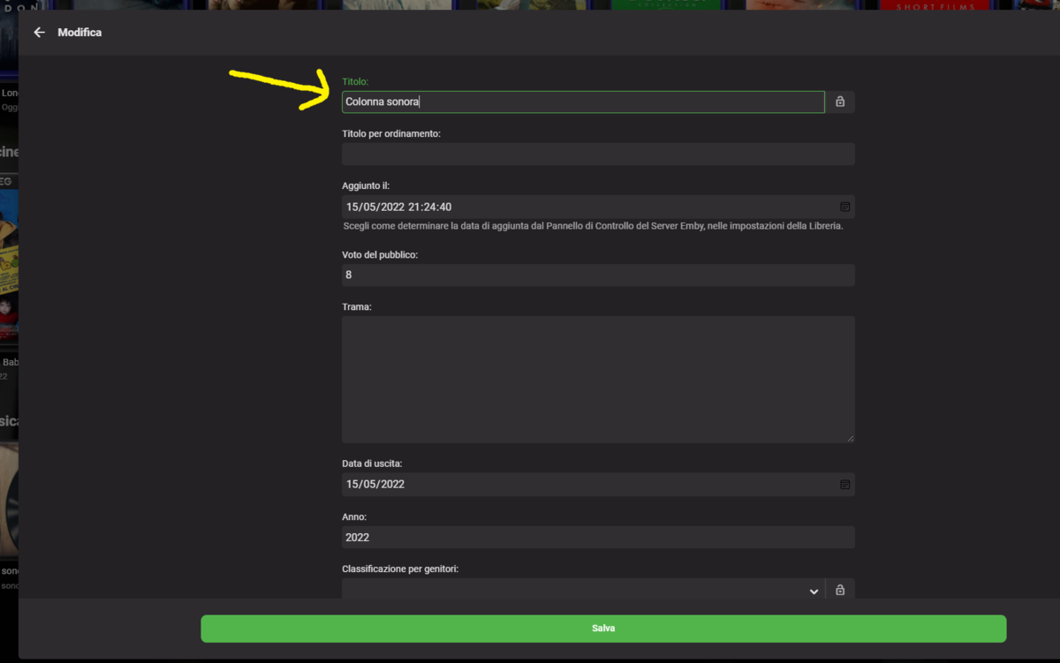1060x663 pixels.
Task: Click the Anno: label
Action: [x=354, y=516]
